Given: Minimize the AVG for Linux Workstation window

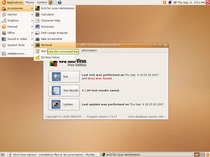Looking at the screenshot, I should click(x=155, y=46).
